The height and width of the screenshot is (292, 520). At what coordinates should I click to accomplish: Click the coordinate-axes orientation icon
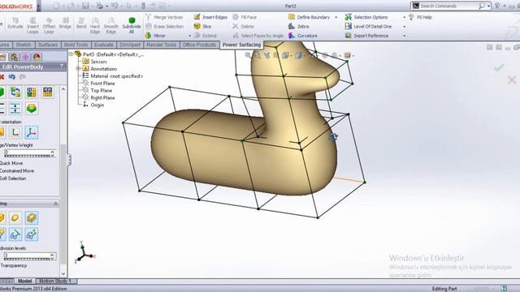32,132
